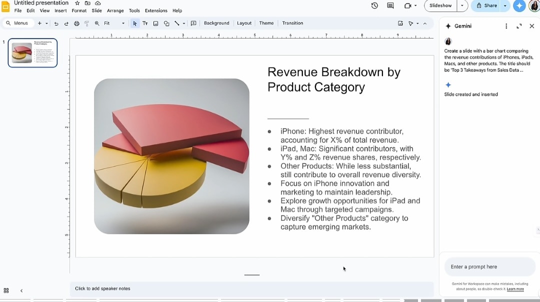
Task: Activate the Paint format tool
Action: tap(87, 23)
